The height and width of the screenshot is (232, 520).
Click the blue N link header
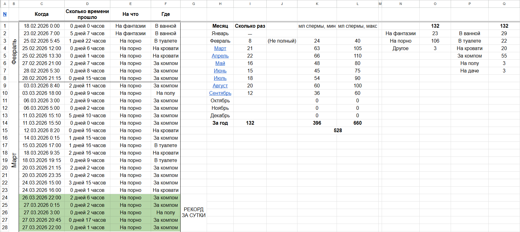coord(5,14)
